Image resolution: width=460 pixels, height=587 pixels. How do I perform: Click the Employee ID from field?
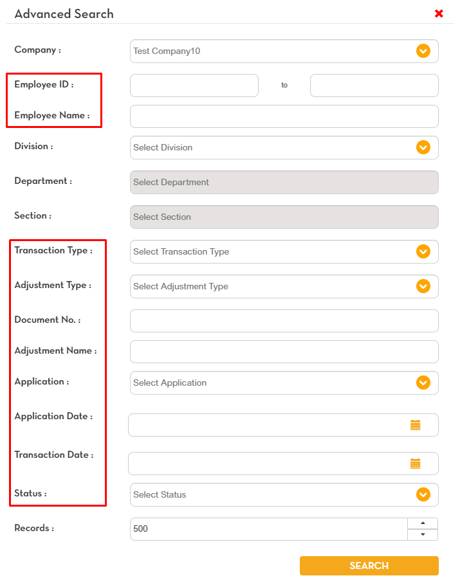(194, 86)
